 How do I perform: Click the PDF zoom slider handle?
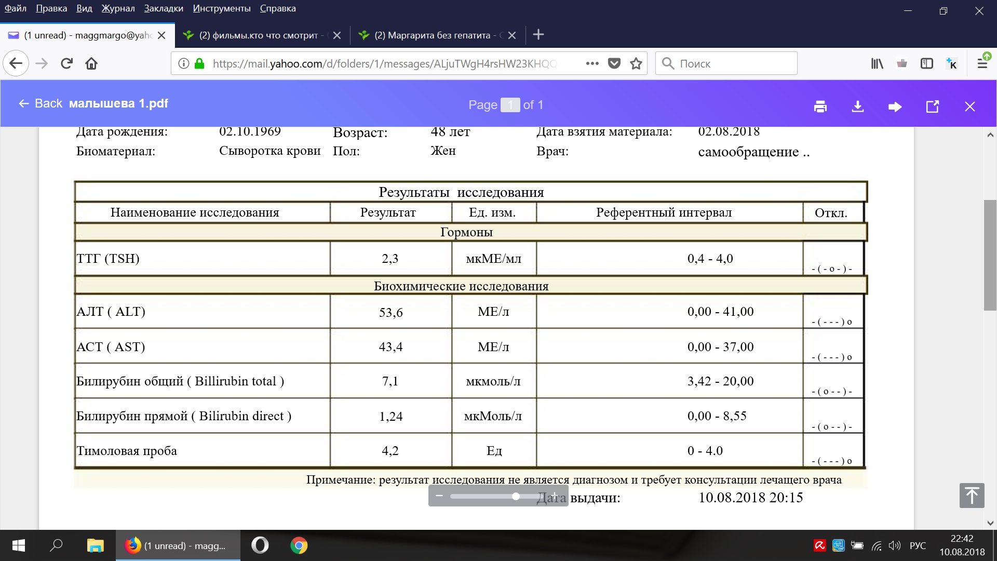[516, 496]
